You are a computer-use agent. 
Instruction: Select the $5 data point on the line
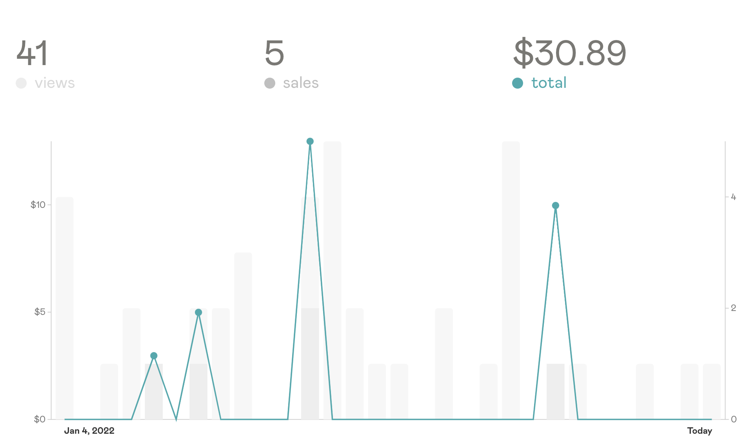click(198, 313)
